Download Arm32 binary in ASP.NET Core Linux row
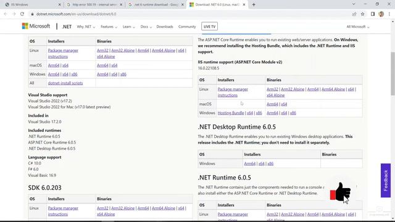 [x=272, y=89]
